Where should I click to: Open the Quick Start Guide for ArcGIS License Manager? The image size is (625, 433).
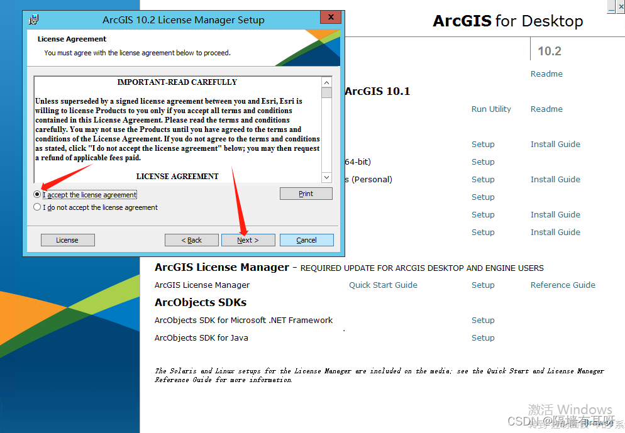(x=382, y=285)
